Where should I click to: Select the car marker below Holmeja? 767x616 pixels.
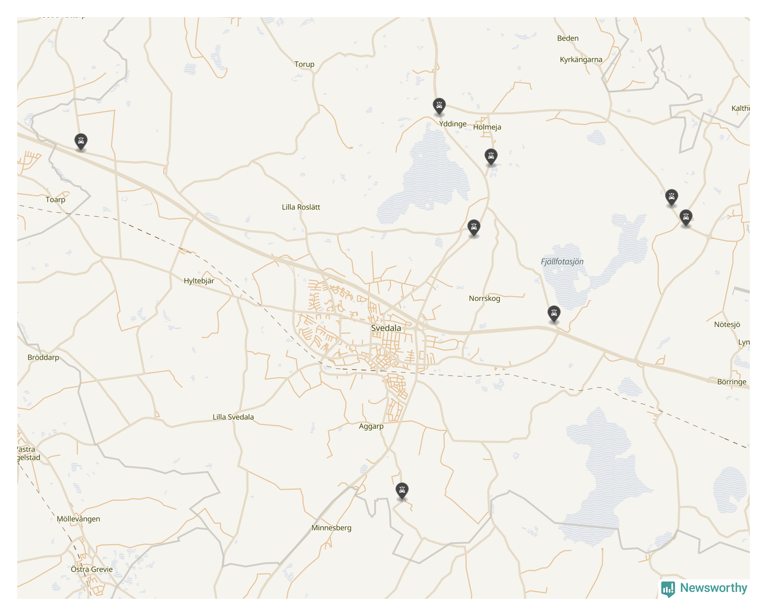(x=491, y=156)
